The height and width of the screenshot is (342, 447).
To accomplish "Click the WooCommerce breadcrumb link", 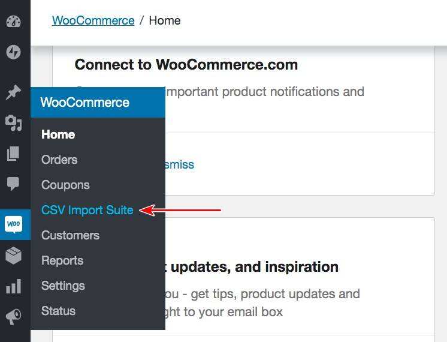I will (93, 20).
